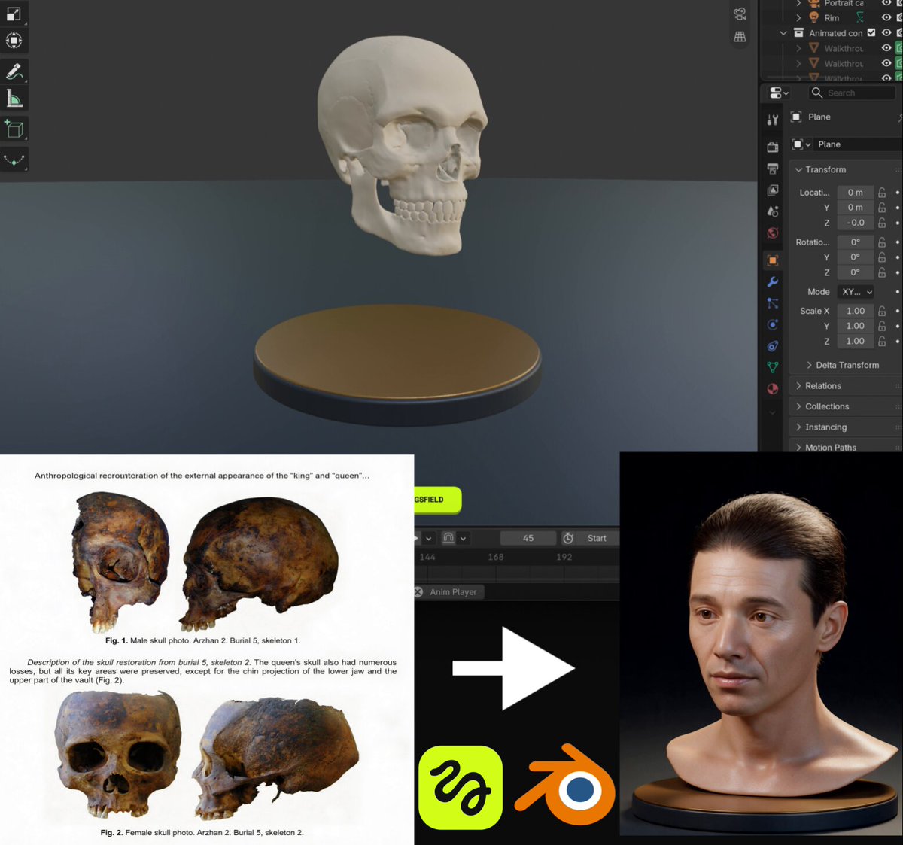Screen dimensions: 903x845
Task: Open the Material properties tab
Action: click(x=773, y=389)
